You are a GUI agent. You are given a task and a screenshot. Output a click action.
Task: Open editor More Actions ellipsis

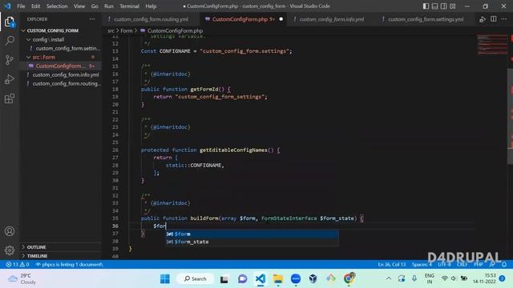tap(504, 19)
